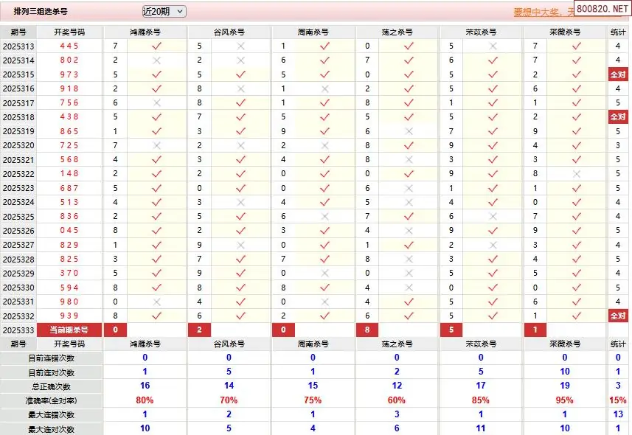This screenshot has width=632, height=435.
Task: Click the red current kill number 2 under 谷风杀号
Action: pos(199,330)
